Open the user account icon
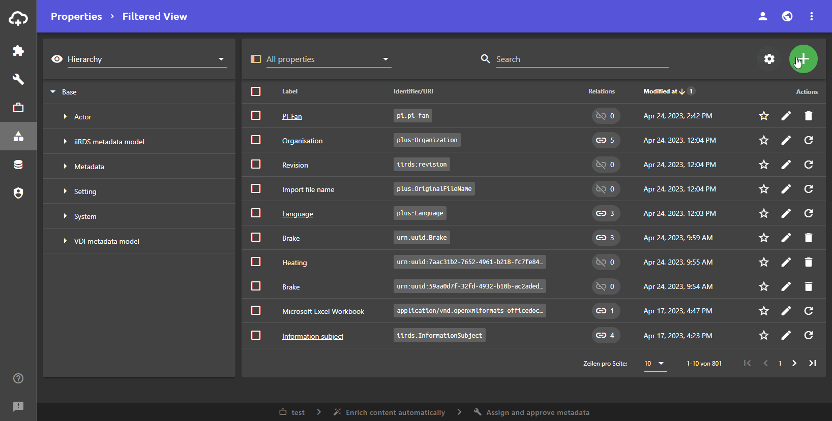This screenshot has width=832, height=421. 763,16
